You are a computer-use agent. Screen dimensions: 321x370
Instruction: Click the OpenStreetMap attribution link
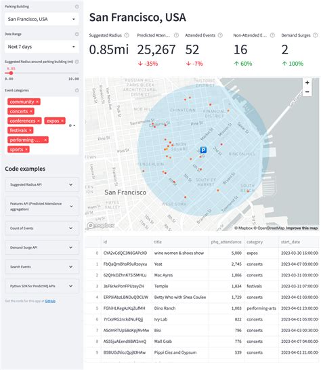pos(269,228)
